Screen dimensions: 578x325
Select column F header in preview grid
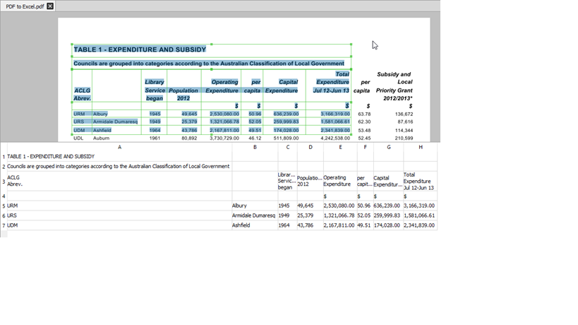click(366, 147)
